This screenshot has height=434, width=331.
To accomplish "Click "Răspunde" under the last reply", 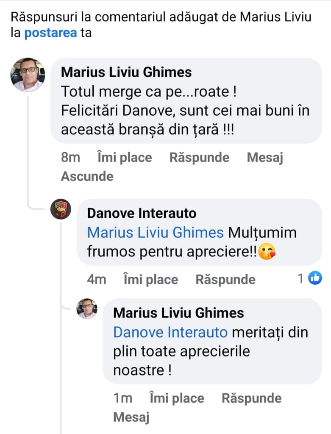I will coord(251,398).
